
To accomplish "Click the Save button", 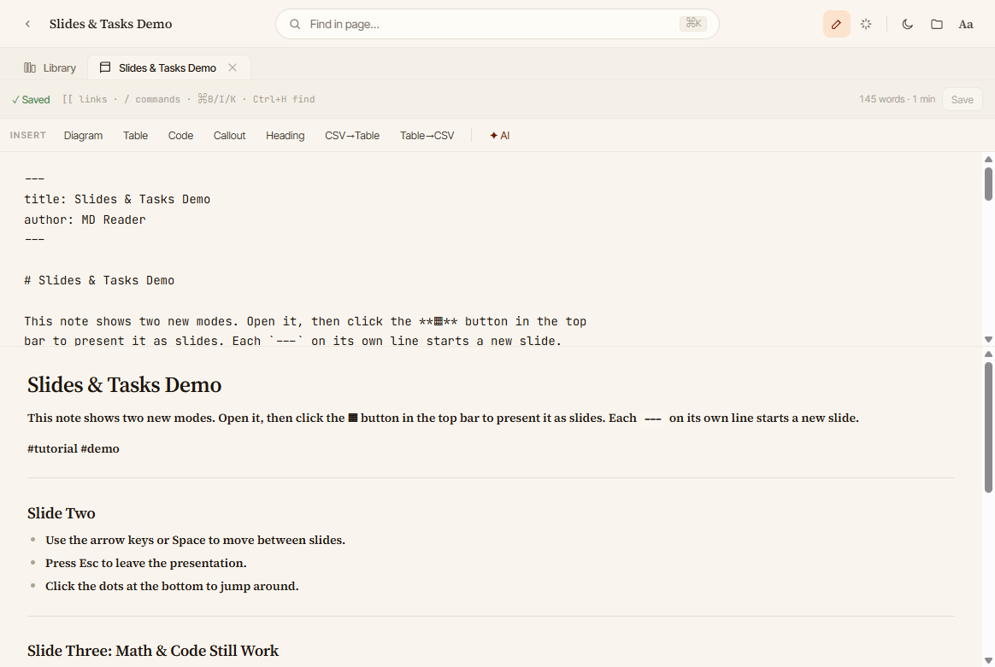I will coord(962,100).
